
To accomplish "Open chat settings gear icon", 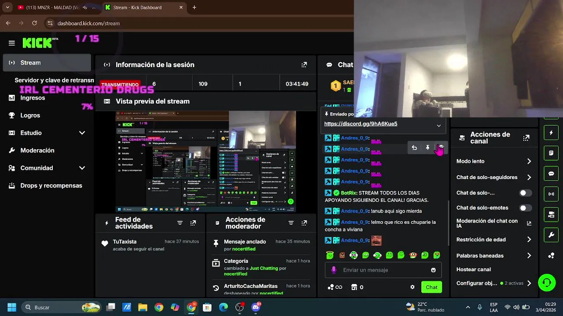I will 412,287.
